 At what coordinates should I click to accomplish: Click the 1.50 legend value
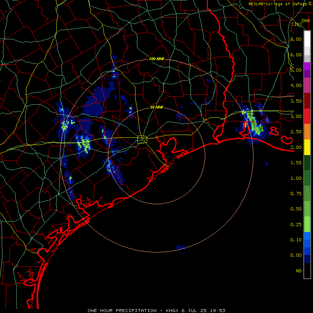point(296,163)
